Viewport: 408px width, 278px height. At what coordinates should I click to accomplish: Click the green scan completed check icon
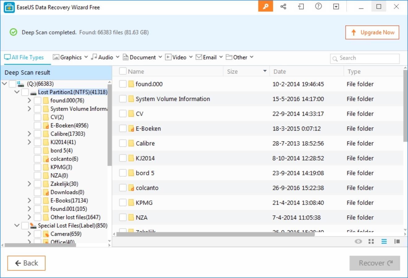13,32
